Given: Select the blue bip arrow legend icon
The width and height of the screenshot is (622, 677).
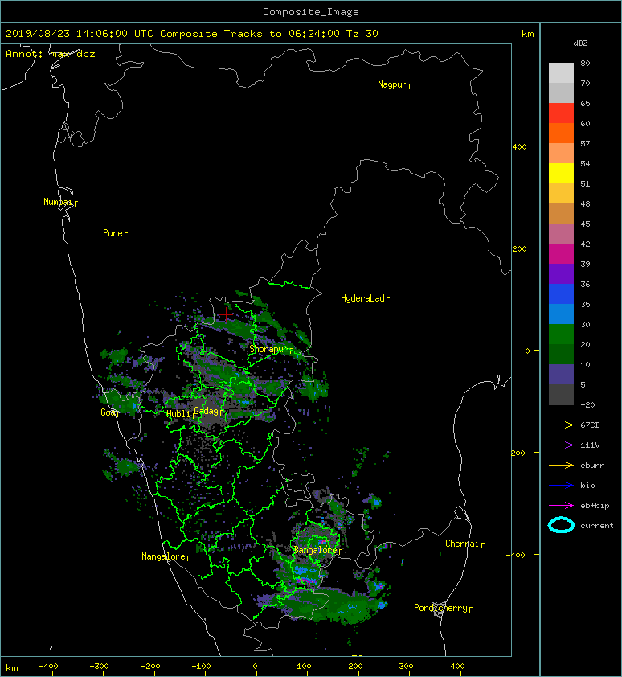Looking at the screenshot, I should [x=561, y=486].
